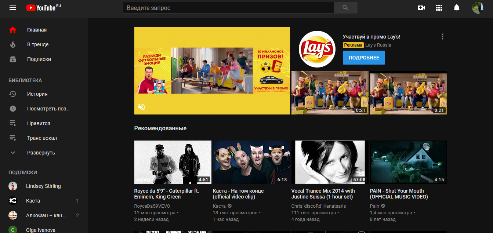This screenshot has width=493, height=233.
Task: Open Chris 'discoRd' Kanatsaris channel link
Action: [319, 206]
